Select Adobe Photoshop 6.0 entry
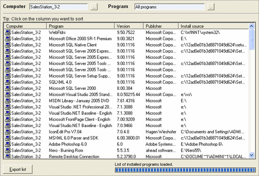Image resolution: width=259 pixels, height=176 pixels. coord(68,144)
